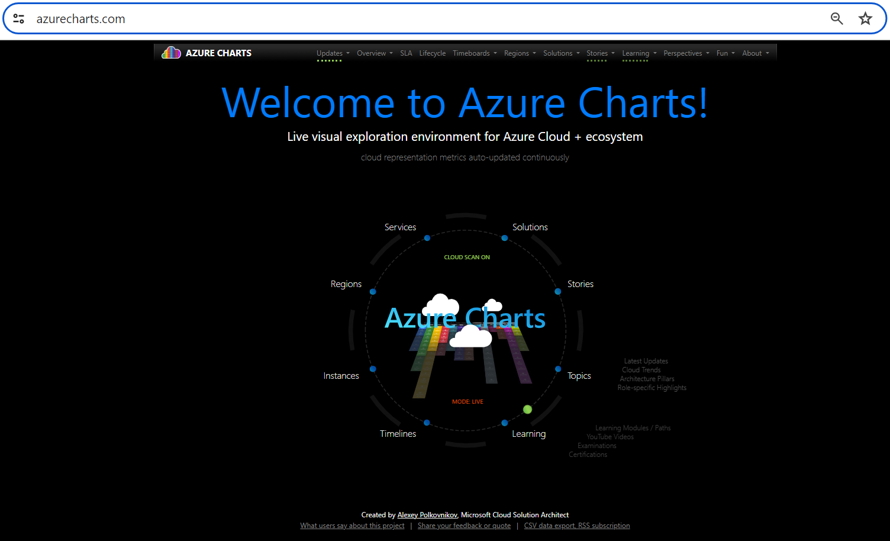This screenshot has height=541, width=890.
Task: Select Lifecycle in the navigation bar
Action: pyautogui.click(x=433, y=53)
